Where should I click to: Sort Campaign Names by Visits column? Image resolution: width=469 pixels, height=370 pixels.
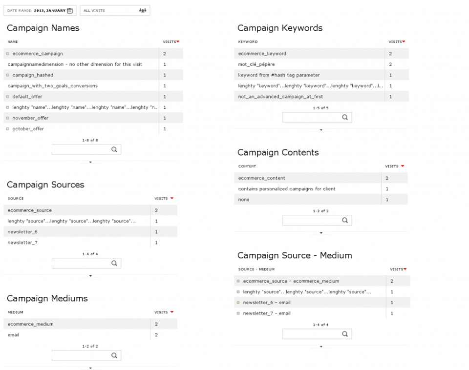pos(171,42)
